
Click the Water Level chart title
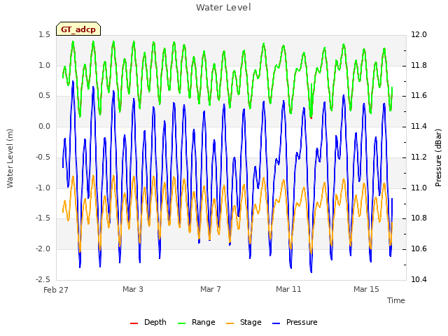tap(223, 8)
